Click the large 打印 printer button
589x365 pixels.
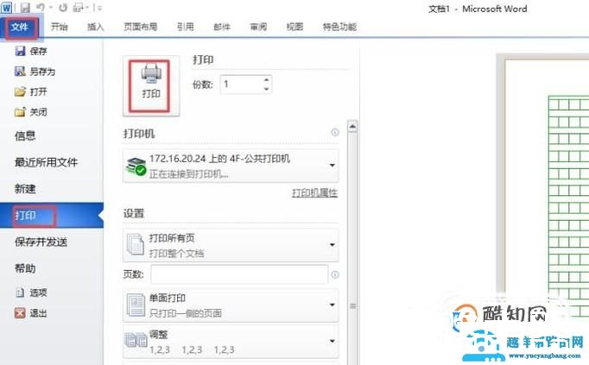click(x=150, y=86)
